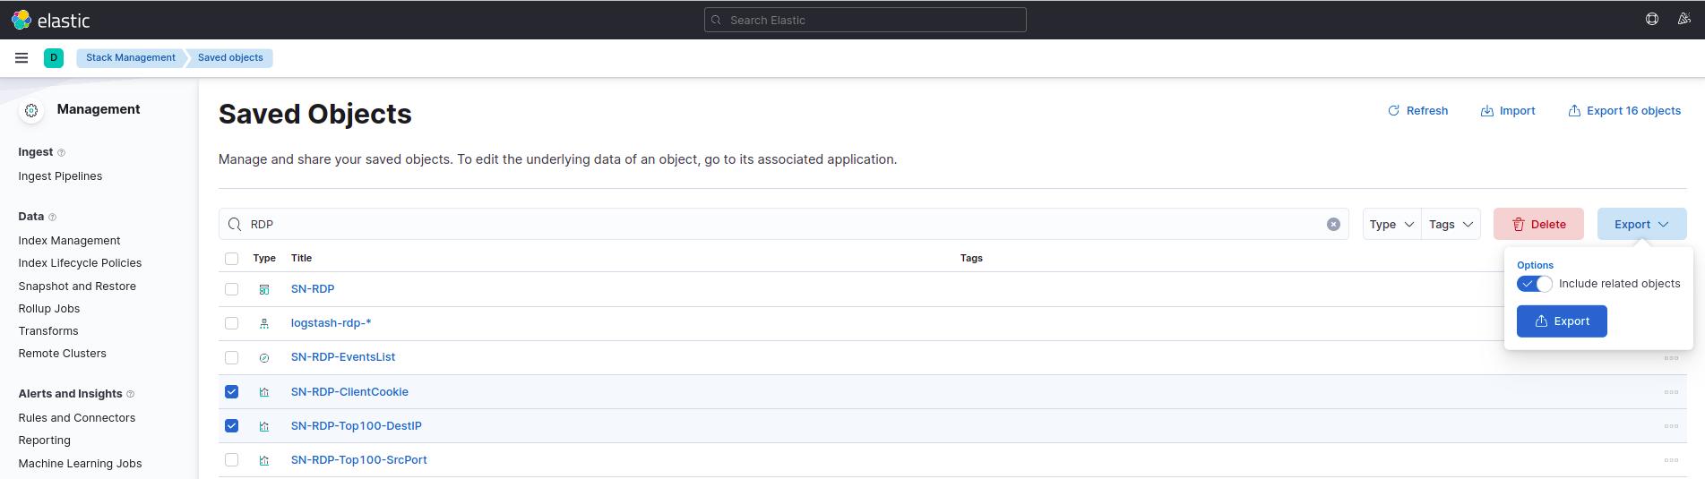Collapse the Export options dropdown
The image size is (1705, 479).
click(1641, 225)
